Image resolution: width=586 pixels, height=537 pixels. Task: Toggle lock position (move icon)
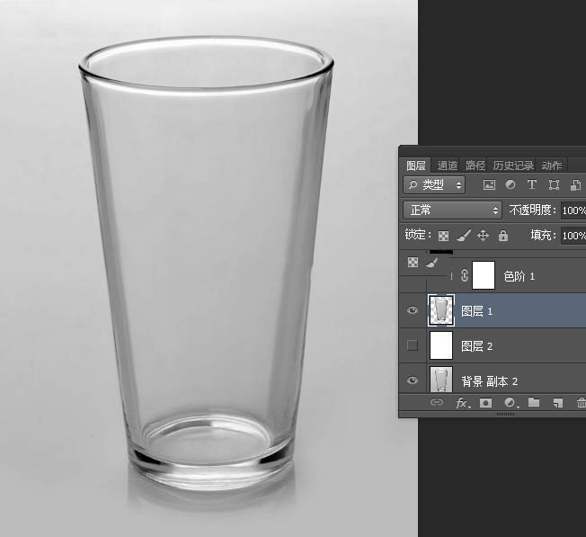coord(483,236)
